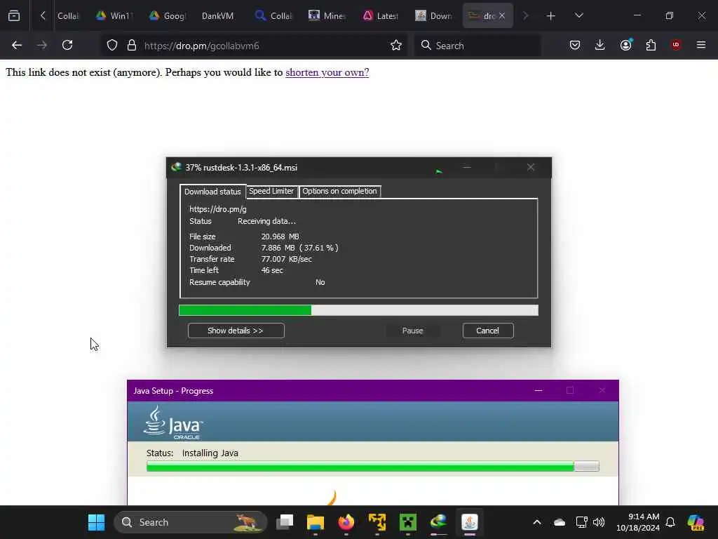Switch to the Win11 Drive tab
The height and width of the screenshot is (539, 718).
[x=114, y=16]
